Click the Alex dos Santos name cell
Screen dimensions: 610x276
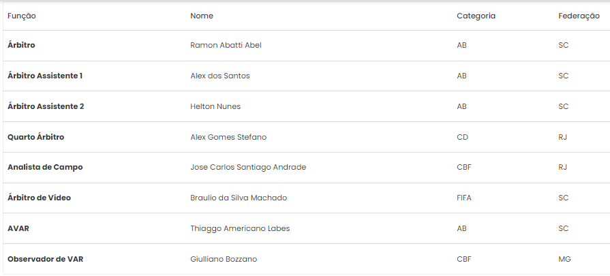219,76
